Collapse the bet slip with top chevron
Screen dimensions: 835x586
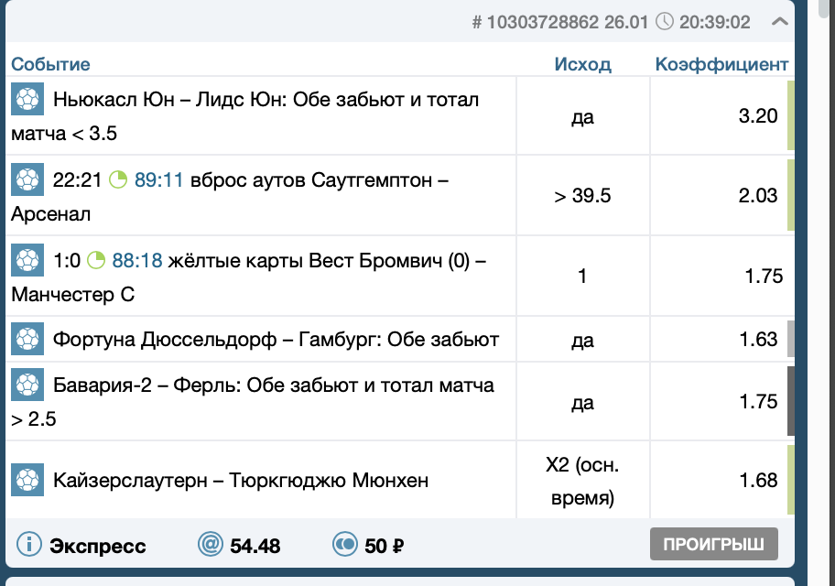780,22
